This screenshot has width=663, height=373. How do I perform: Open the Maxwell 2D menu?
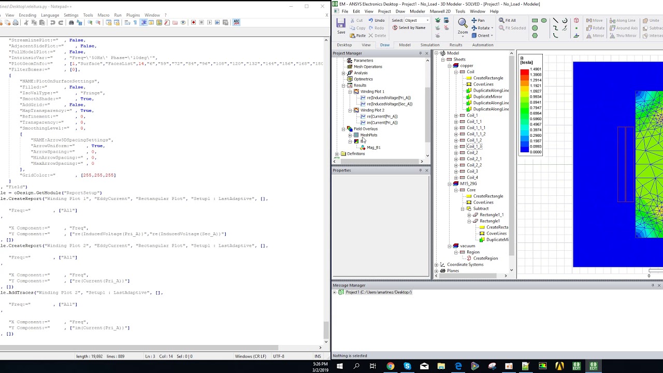[x=440, y=11]
